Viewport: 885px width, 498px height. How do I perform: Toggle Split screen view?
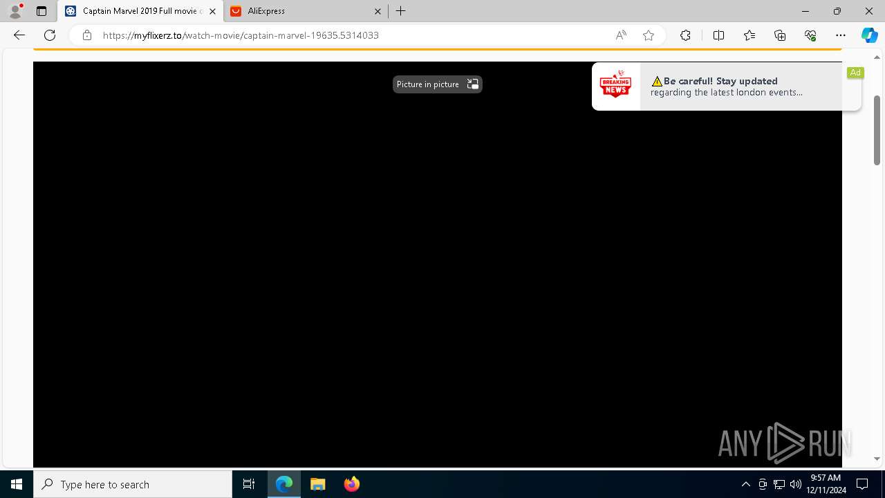pos(718,35)
